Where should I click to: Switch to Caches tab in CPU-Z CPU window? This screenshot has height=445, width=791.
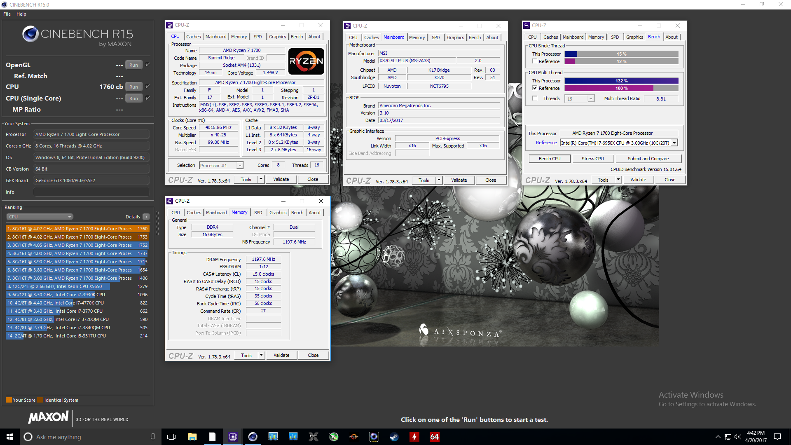pyautogui.click(x=193, y=37)
